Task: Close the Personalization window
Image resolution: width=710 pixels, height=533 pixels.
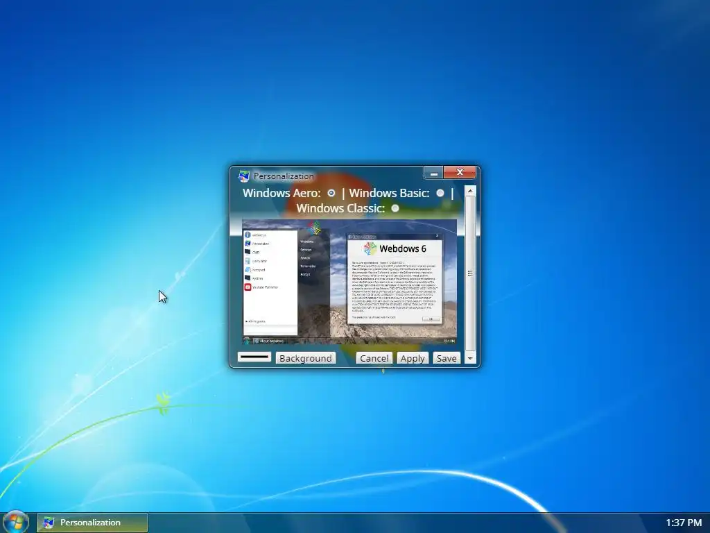Action: point(460,173)
